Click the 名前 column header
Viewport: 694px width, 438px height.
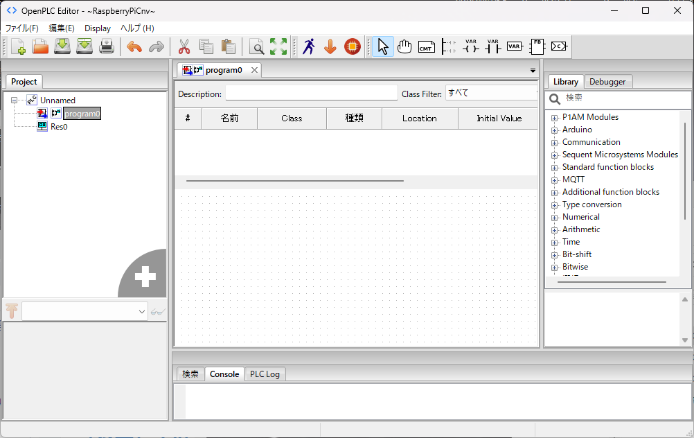tap(229, 119)
